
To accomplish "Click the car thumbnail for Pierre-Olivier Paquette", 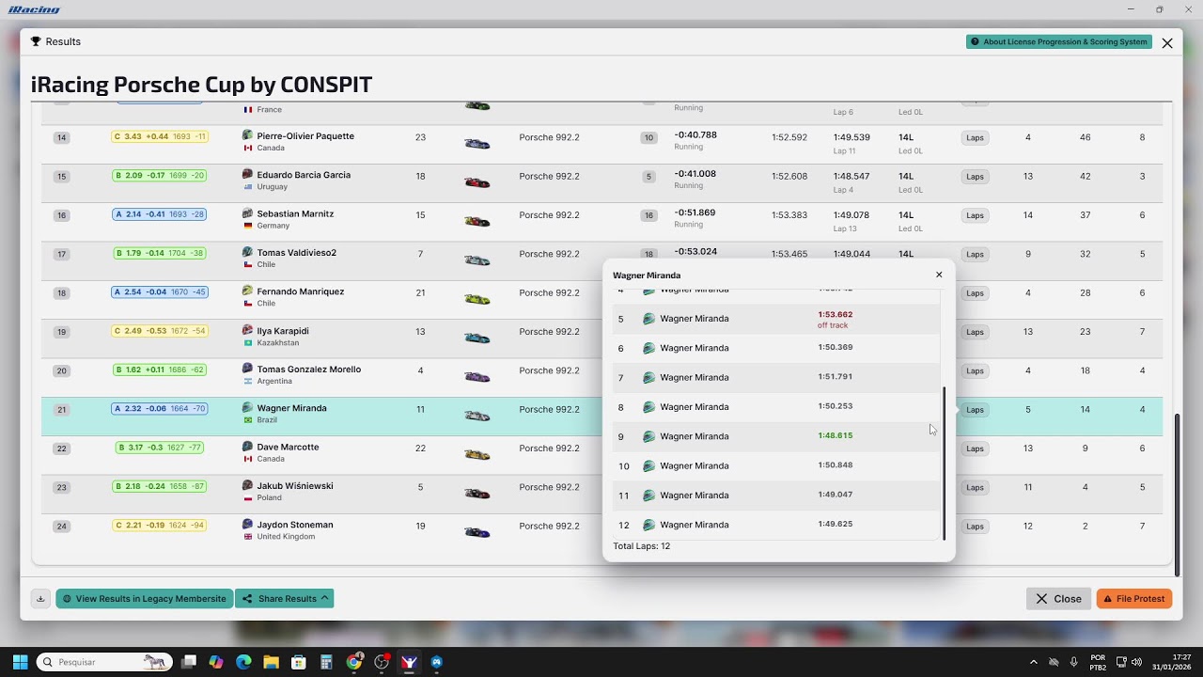I will click(477, 144).
